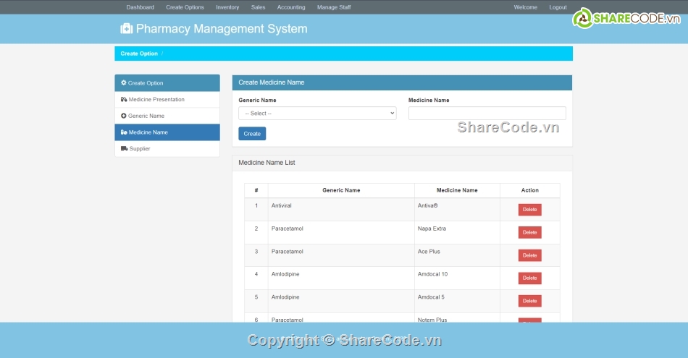
Task: Go to Dashboard in the top navbar
Action: [x=140, y=7]
